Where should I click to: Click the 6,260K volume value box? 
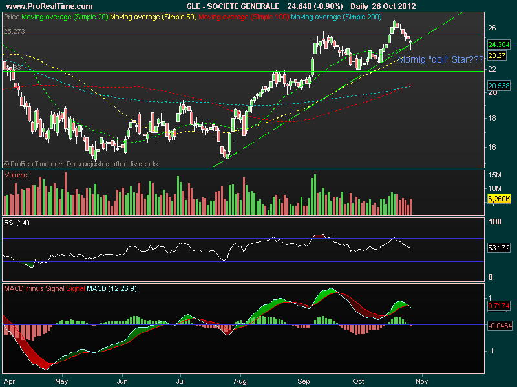point(499,199)
